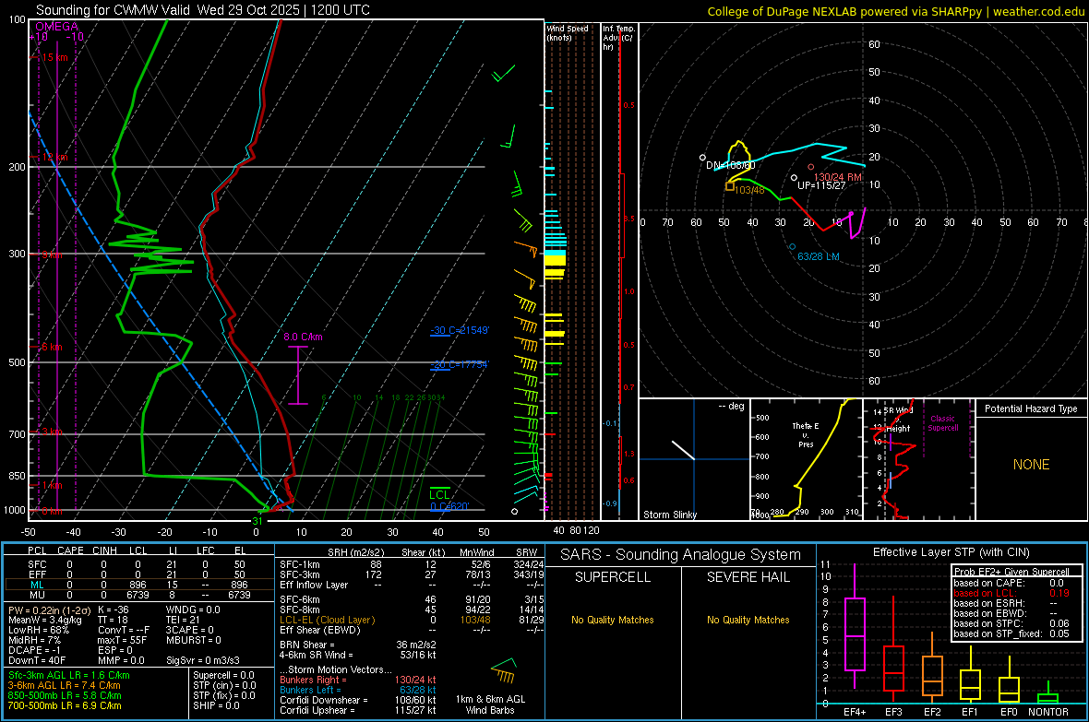Select the SFC-1km kinematics row

pos(412,564)
